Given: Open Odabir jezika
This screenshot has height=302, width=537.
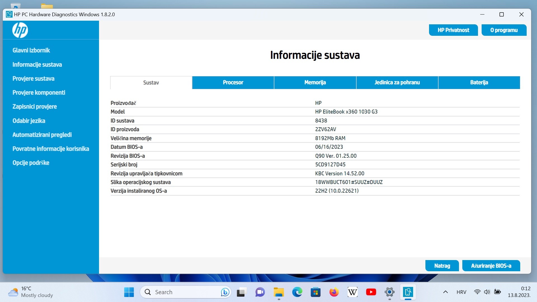Looking at the screenshot, I should [29, 121].
